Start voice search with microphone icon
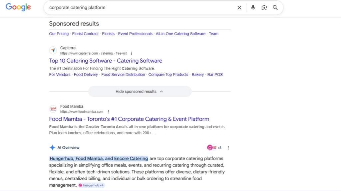Image resolution: width=341 pixels, height=191 pixels. pos(253,8)
